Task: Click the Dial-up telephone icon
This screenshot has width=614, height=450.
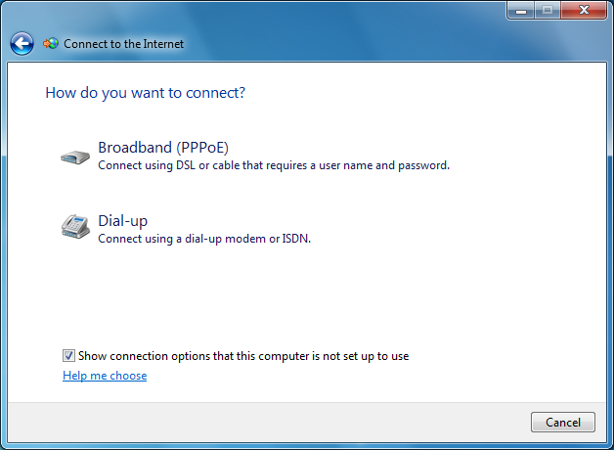Action: (74, 227)
